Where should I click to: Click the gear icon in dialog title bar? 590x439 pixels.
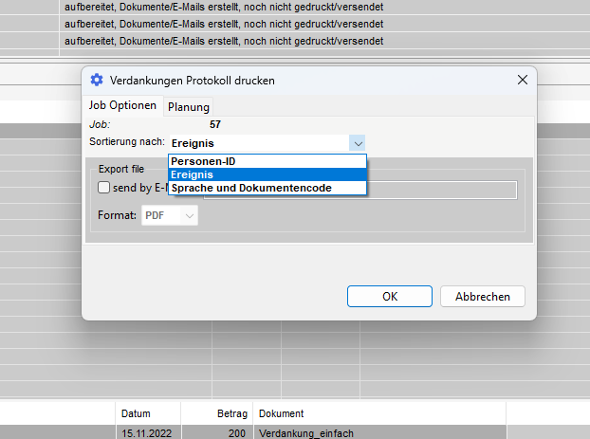click(96, 81)
